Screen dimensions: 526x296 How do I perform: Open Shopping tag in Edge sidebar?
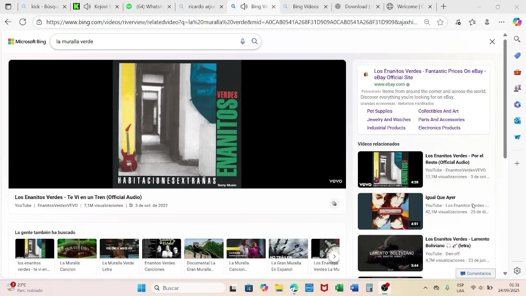[x=517, y=55]
